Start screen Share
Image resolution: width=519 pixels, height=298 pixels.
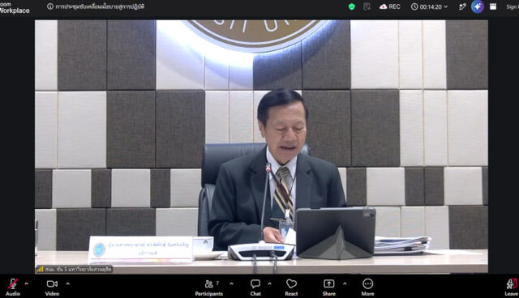328,287
